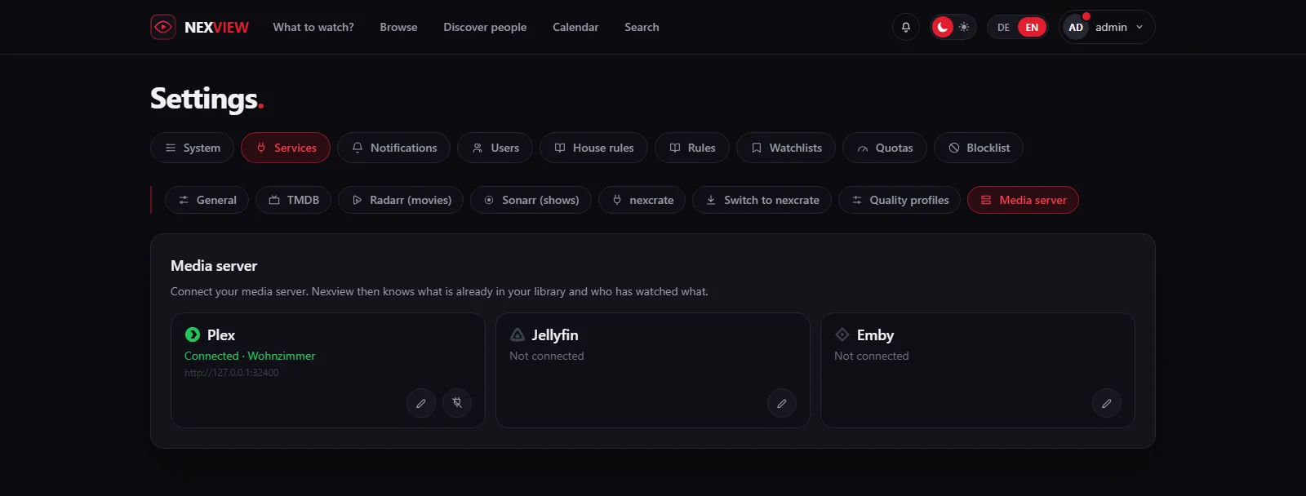
Task: Select the Services settings tab
Action: [x=286, y=148]
